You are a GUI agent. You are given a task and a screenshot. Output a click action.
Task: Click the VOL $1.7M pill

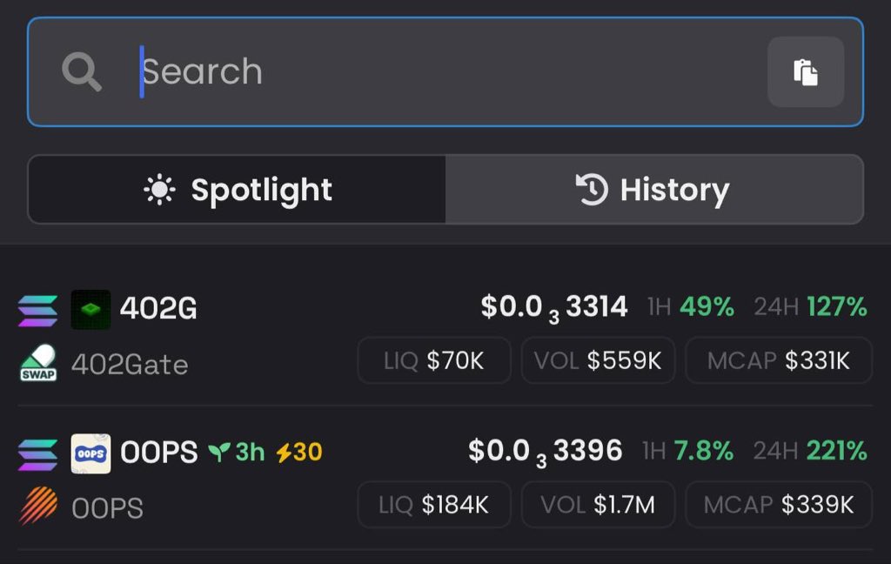(598, 505)
